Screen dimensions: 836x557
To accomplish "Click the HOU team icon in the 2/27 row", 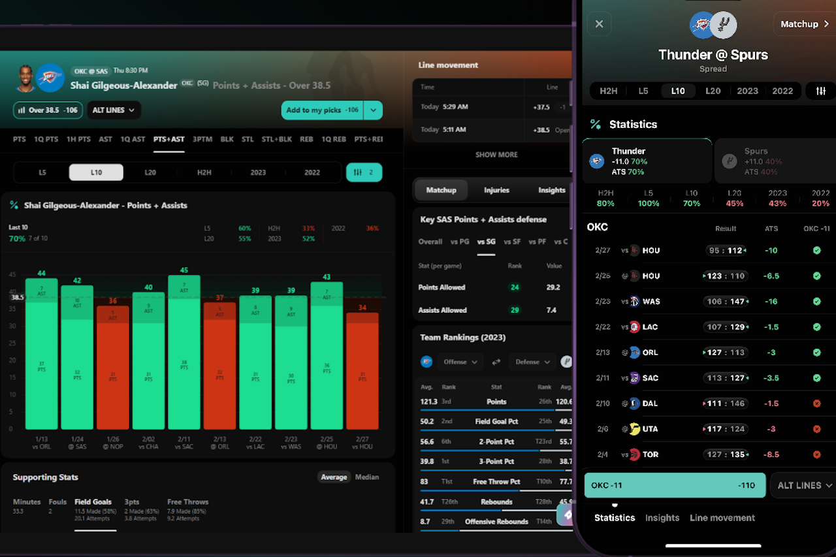I will 635,250.
